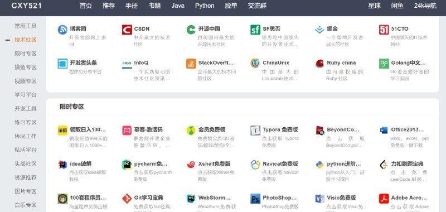
Task: Jump to 常用工具 in sidebar
Action: pyautogui.click(x=26, y=26)
